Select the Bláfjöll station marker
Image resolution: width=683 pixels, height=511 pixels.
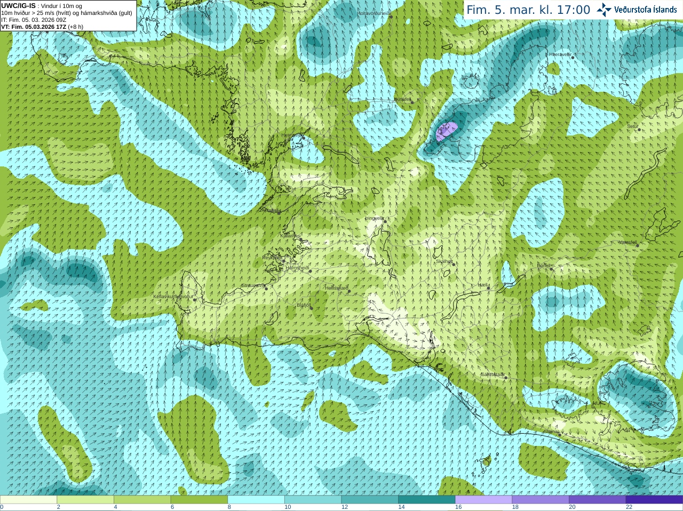(312, 308)
